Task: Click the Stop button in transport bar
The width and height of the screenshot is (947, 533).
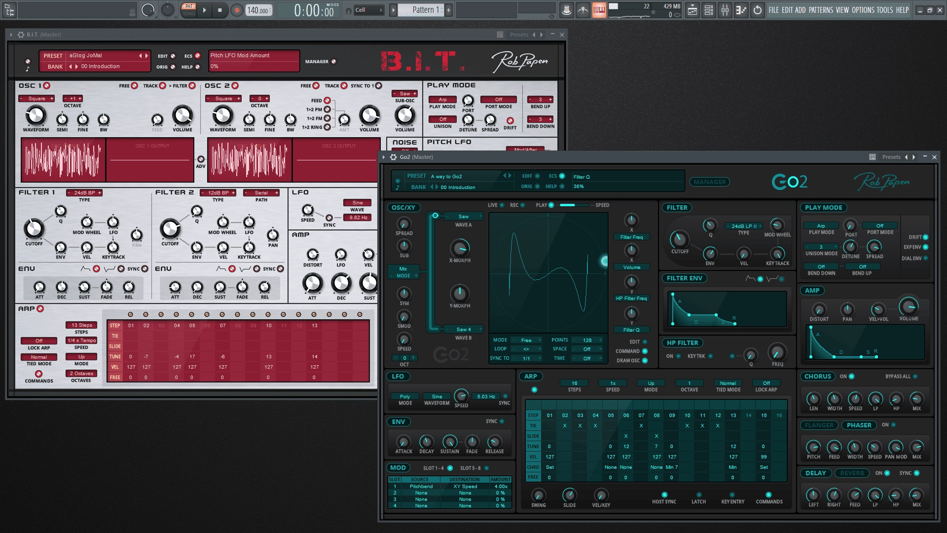Action: pos(220,10)
